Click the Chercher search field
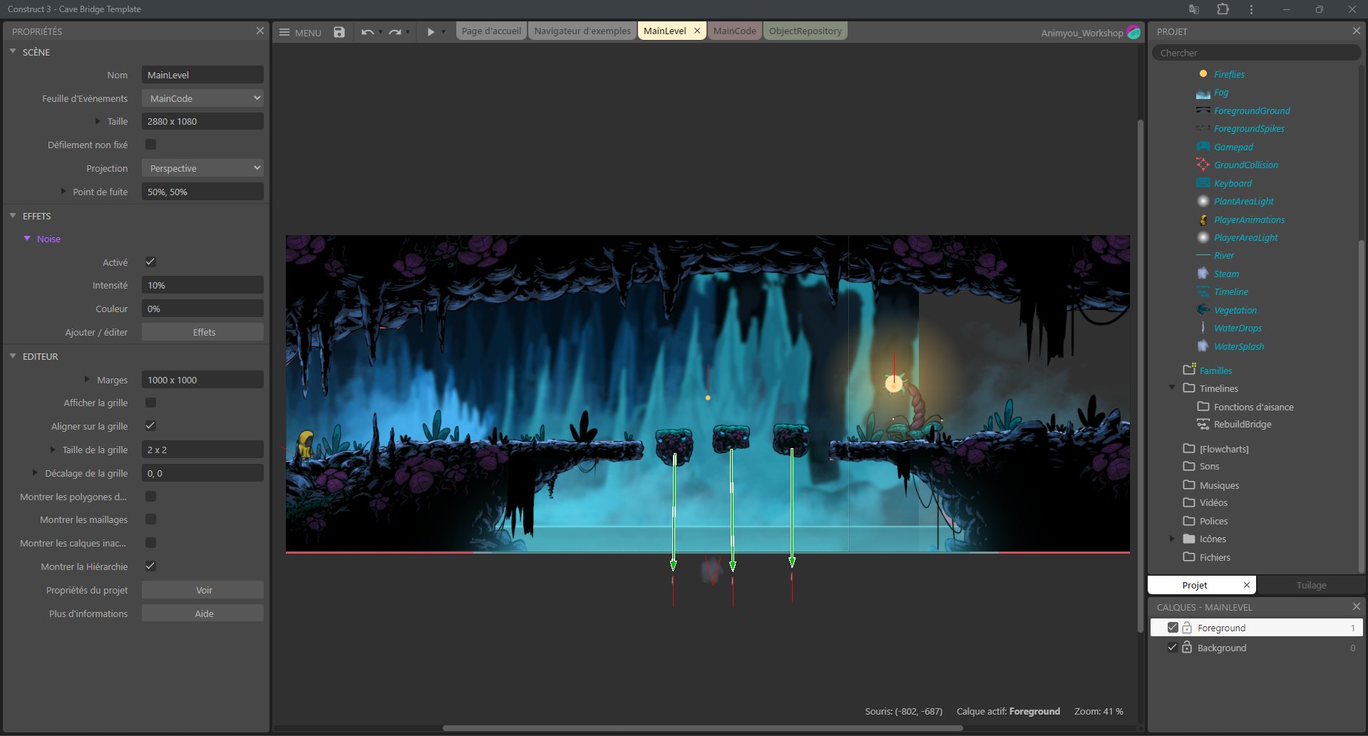The width and height of the screenshot is (1368, 736). click(1255, 53)
